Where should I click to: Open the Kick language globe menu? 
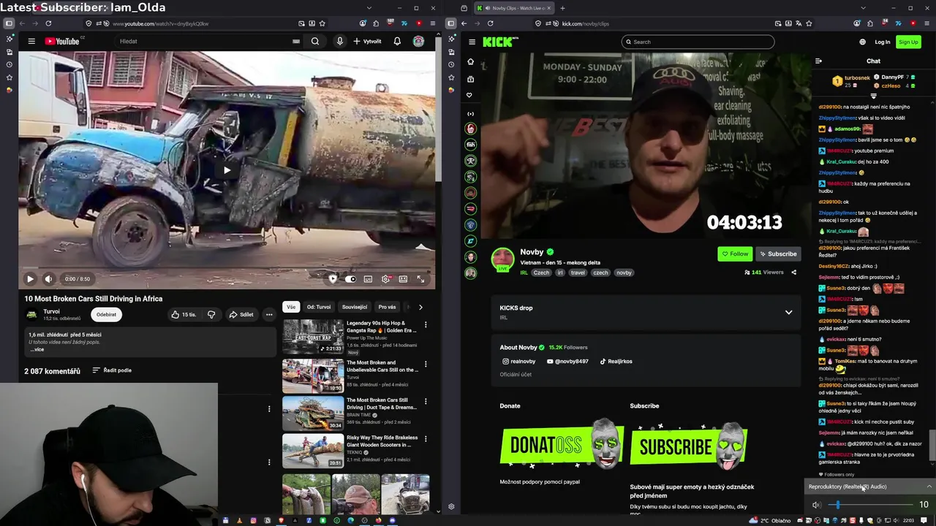coord(862,42)
